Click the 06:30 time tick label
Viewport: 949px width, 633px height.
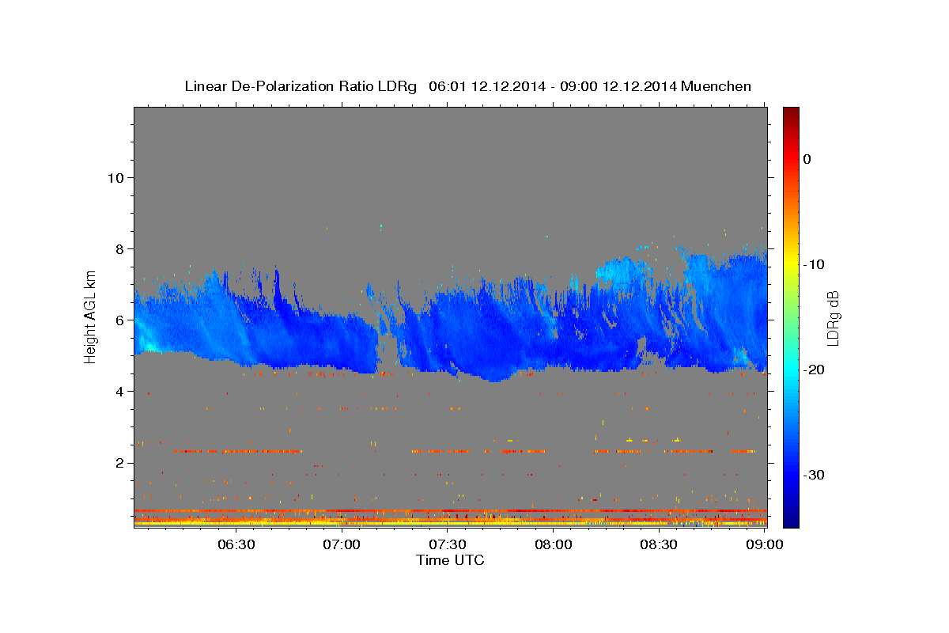pyautogui.click(x=238, y=544)
